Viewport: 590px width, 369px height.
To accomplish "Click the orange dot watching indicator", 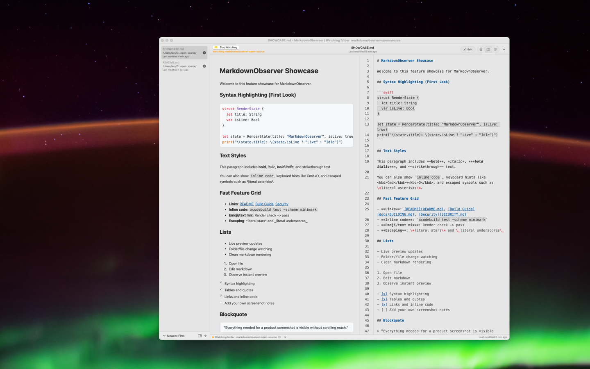I will tap(213, 337).
